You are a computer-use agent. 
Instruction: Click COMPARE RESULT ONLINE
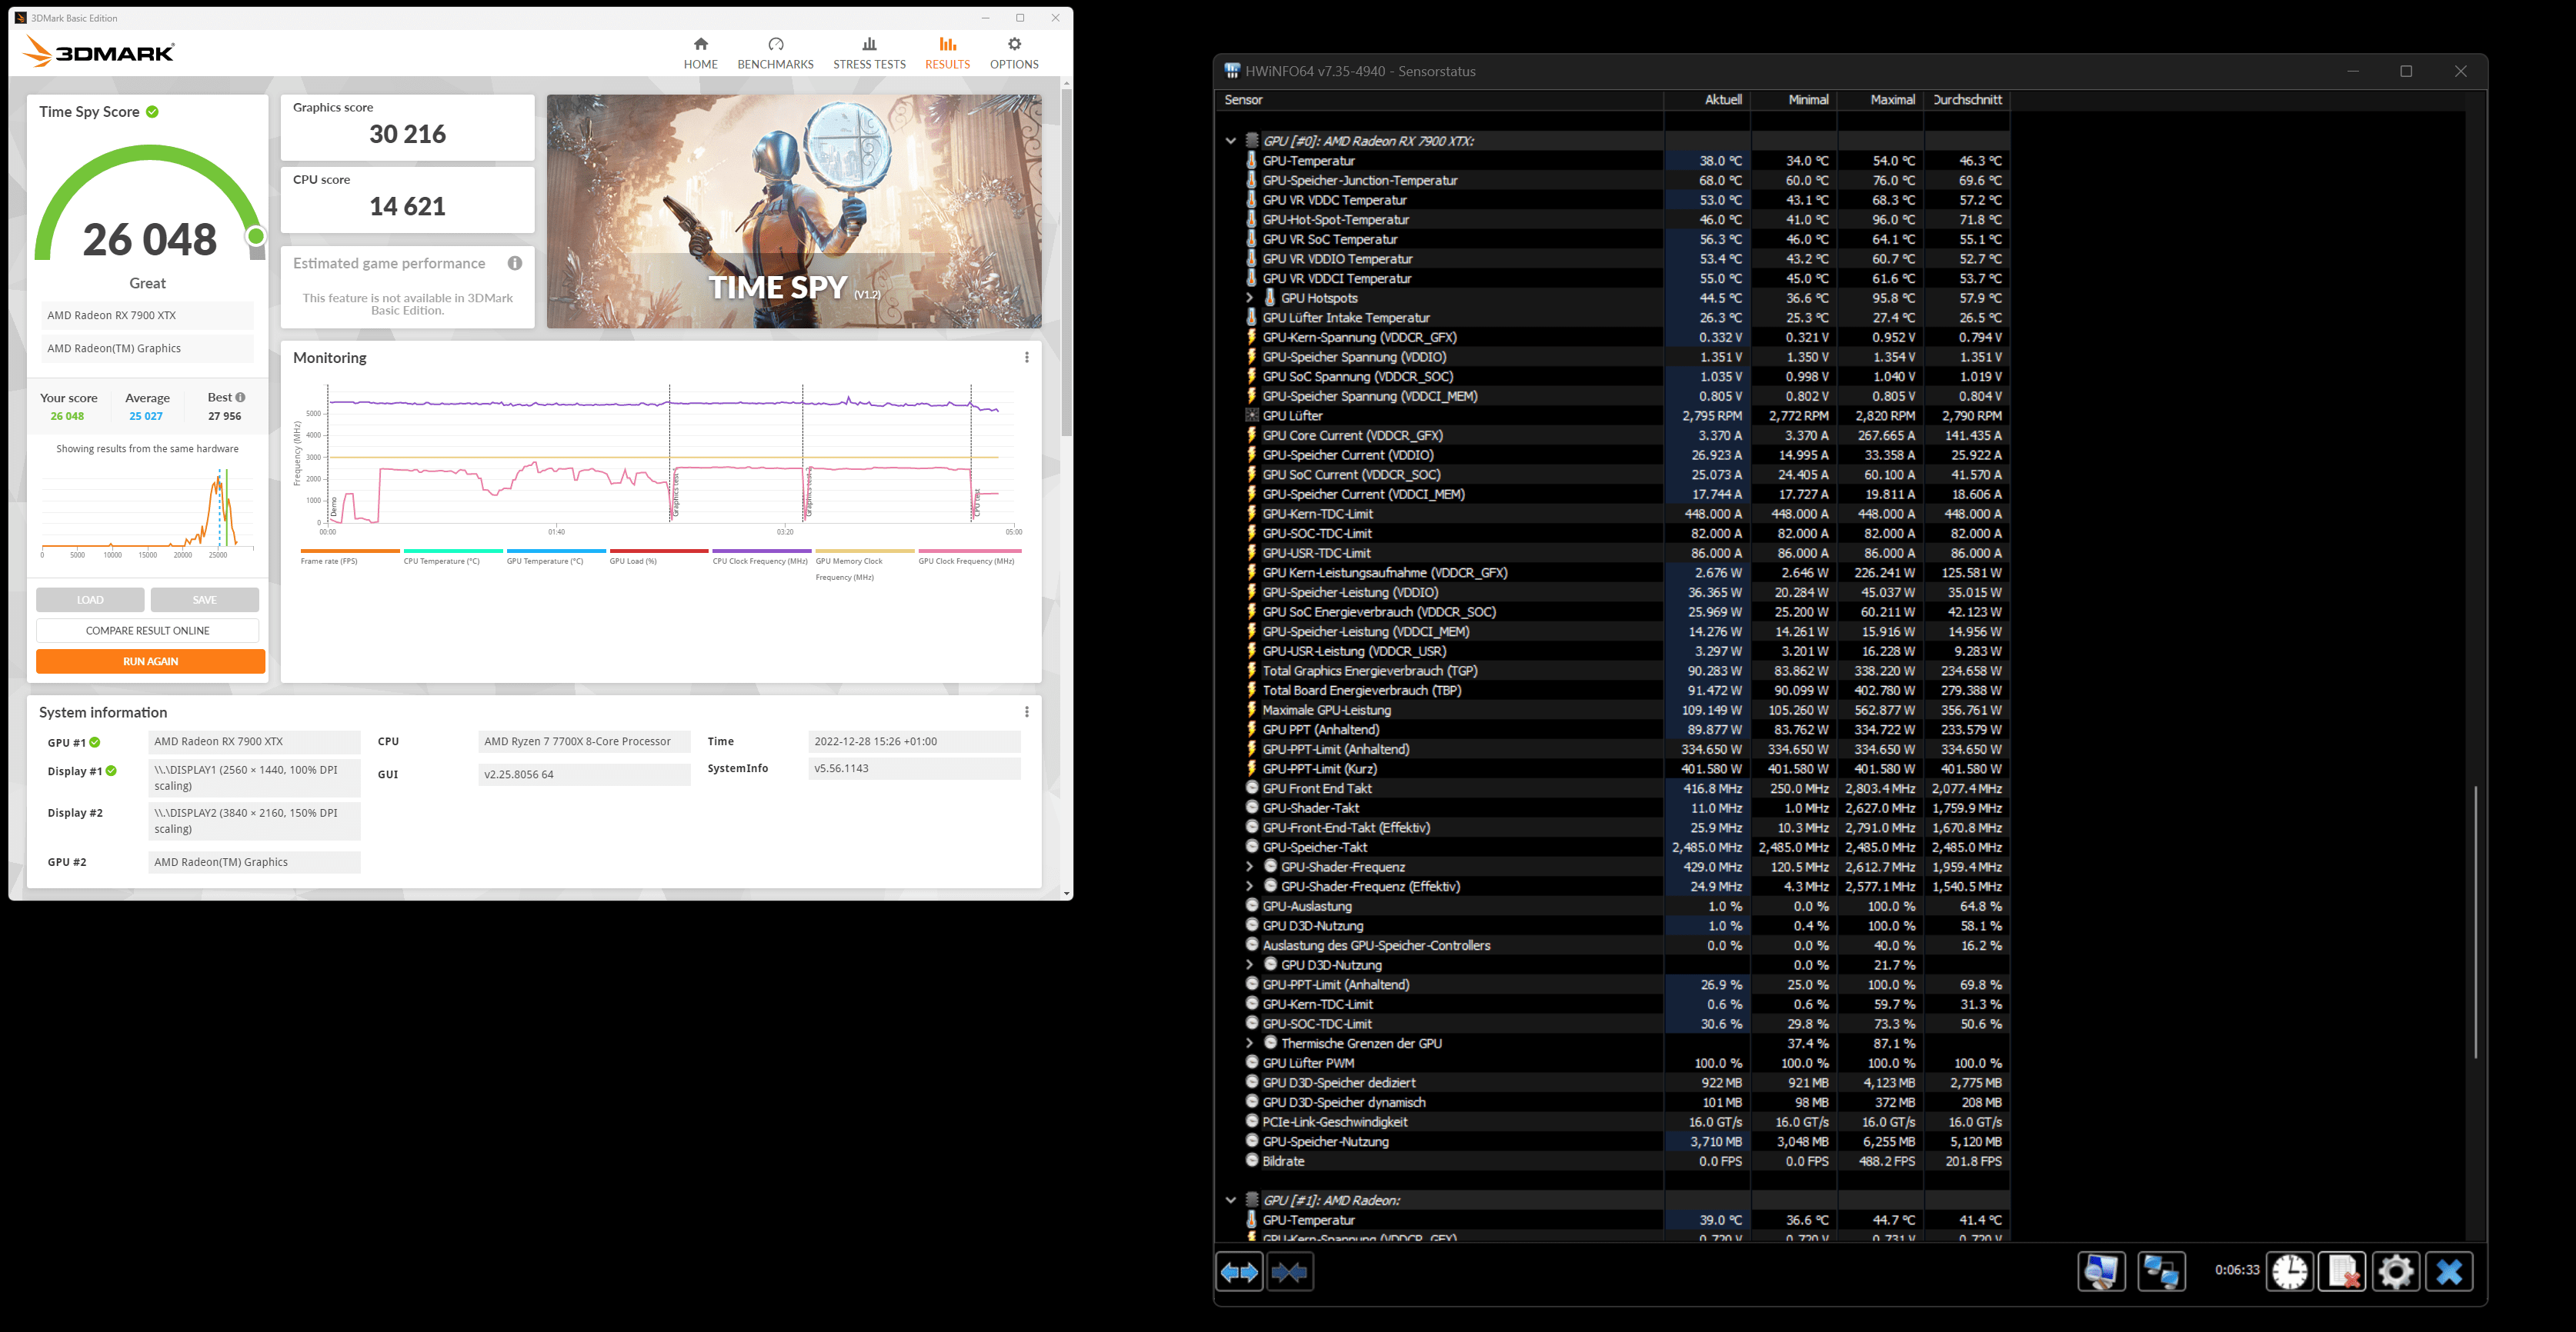(x=147, y=631)
